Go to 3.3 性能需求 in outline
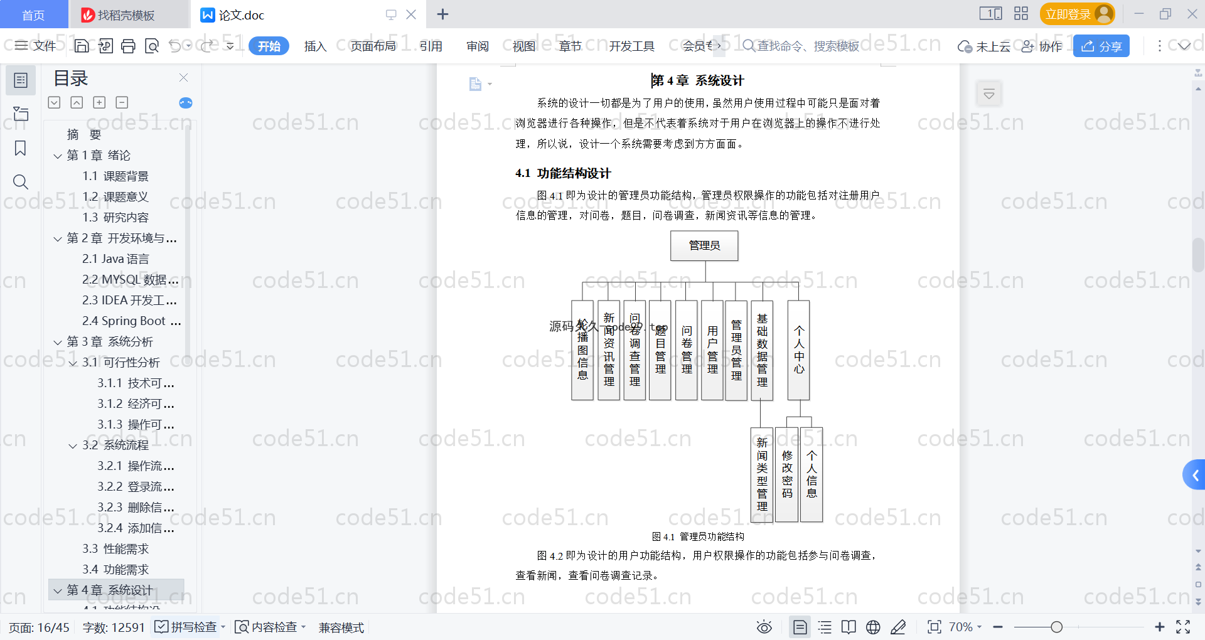This screenshot has width=1205, height=640. click(115, 549)
